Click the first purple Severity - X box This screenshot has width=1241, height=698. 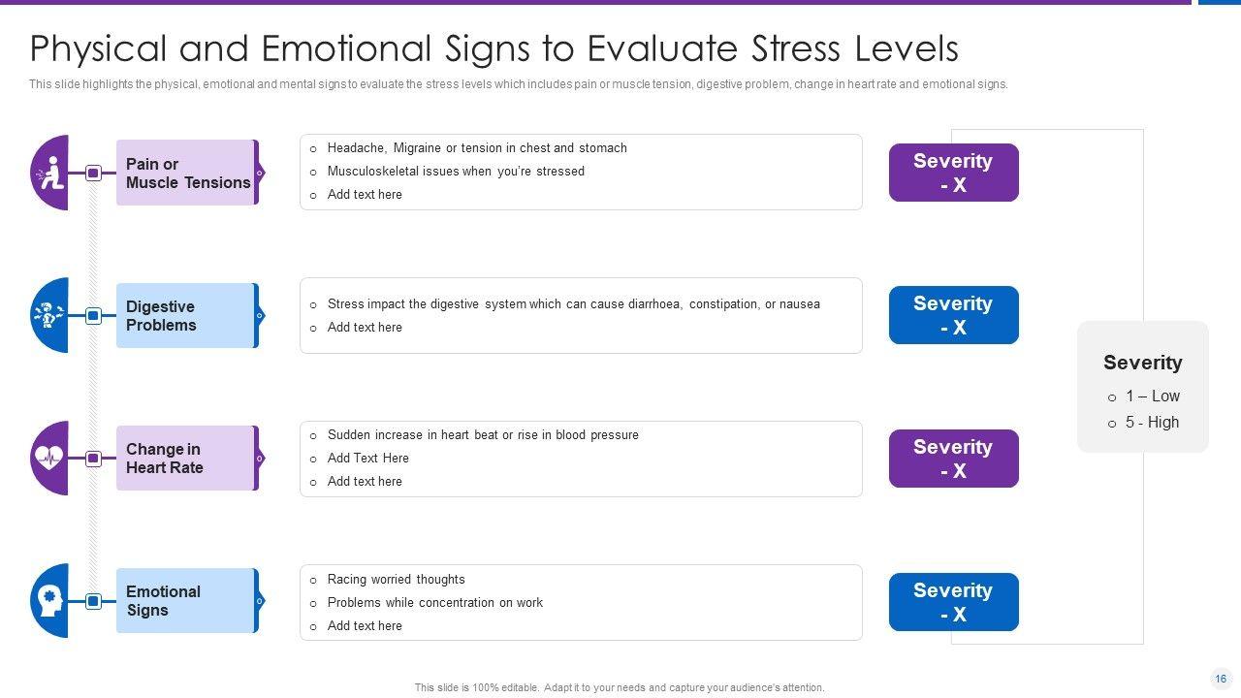953,173
